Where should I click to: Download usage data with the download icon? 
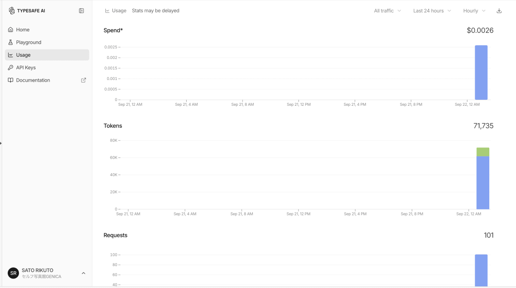click(x=499, y=11)
